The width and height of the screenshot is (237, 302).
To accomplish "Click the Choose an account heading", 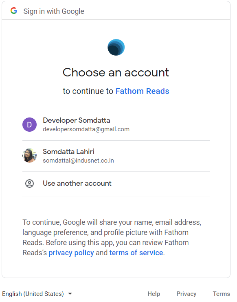I will [x=116, y=72].
